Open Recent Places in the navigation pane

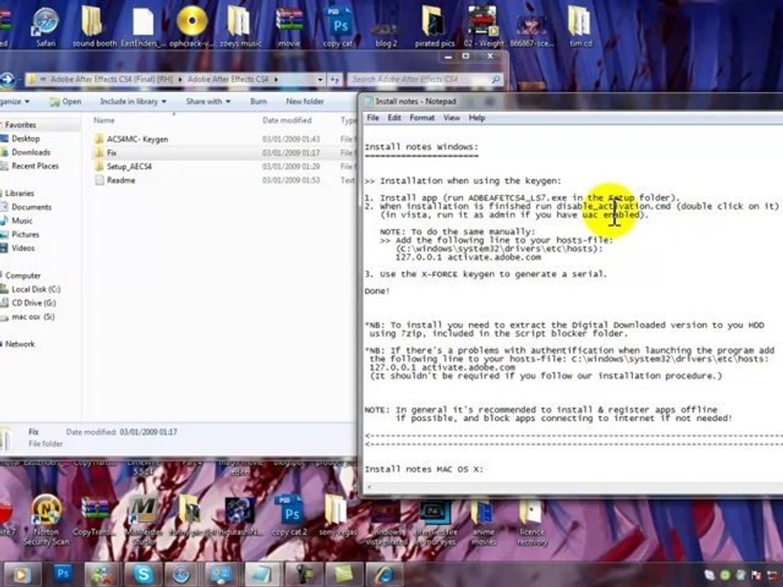click(x=35, y=166)
